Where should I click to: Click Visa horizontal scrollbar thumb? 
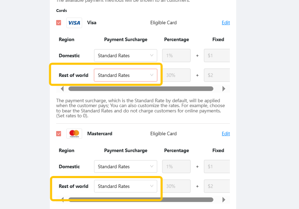click(141, 89)
